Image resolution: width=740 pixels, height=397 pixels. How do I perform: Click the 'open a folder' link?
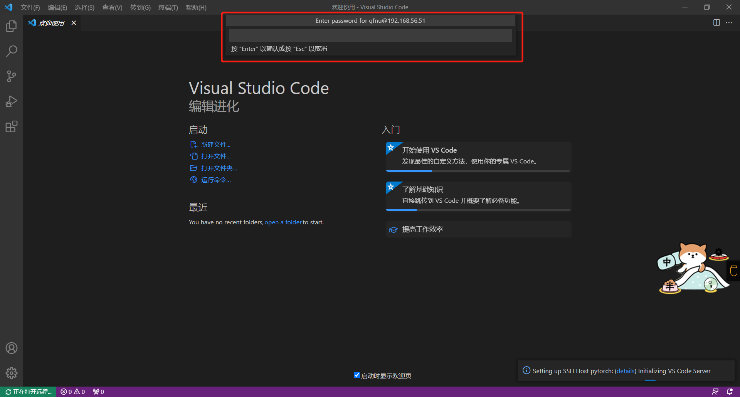283,222
